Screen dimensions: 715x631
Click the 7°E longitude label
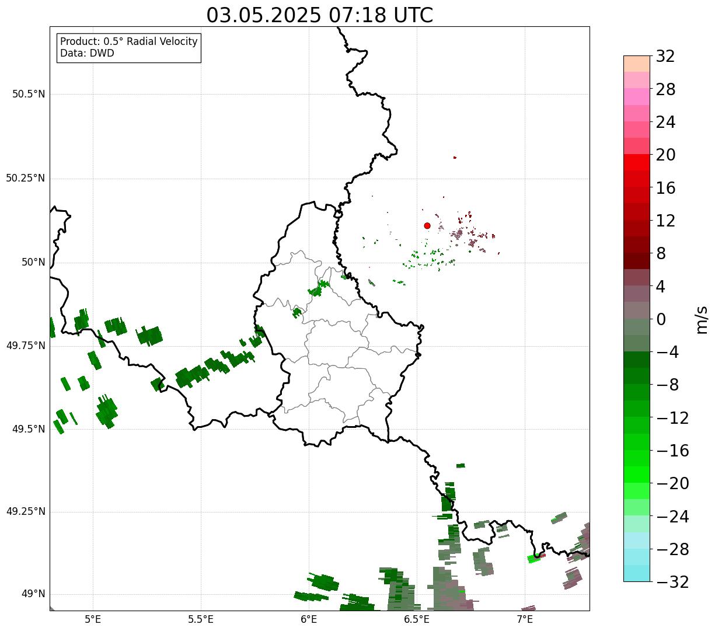click(x=525, y=619)
